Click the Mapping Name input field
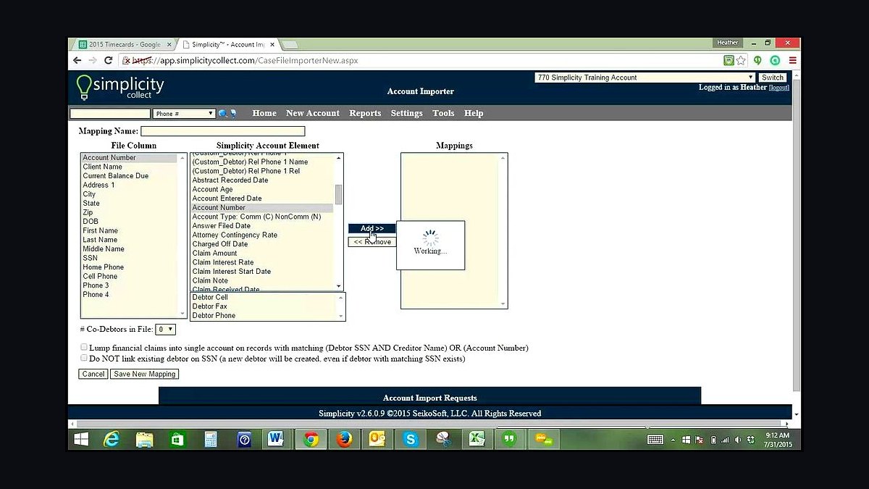Screen dimensions: 869x489 pos(223,131)
